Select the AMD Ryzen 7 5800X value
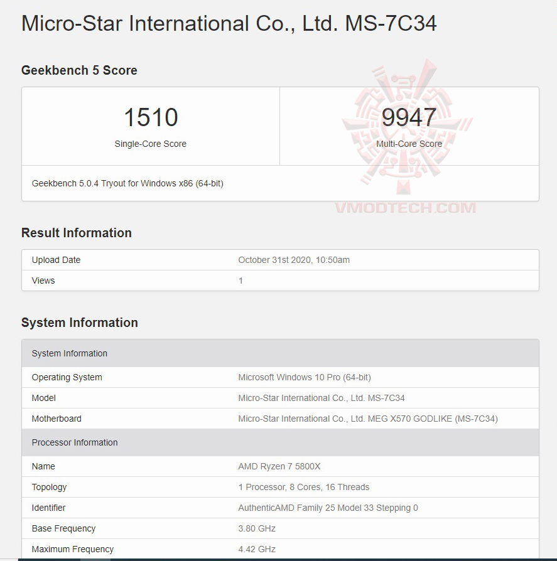The height and width of the screenshot is (561, 557). (279, 466)
